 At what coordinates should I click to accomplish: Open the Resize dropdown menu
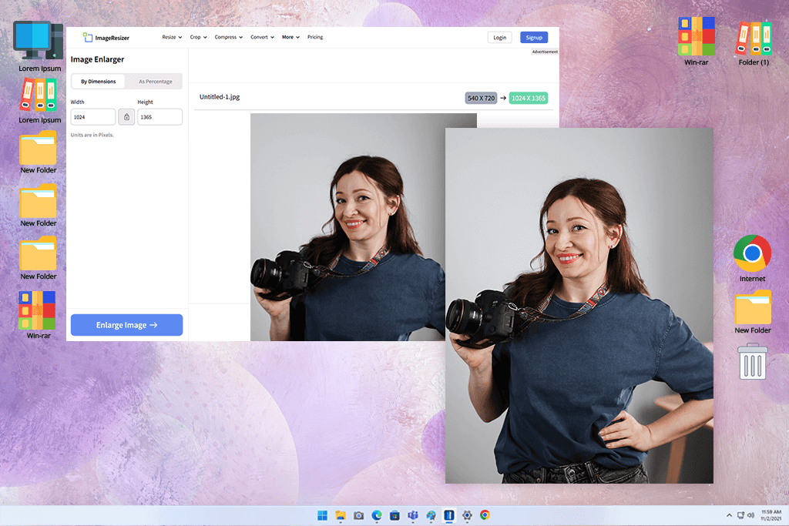coord(172,37)
